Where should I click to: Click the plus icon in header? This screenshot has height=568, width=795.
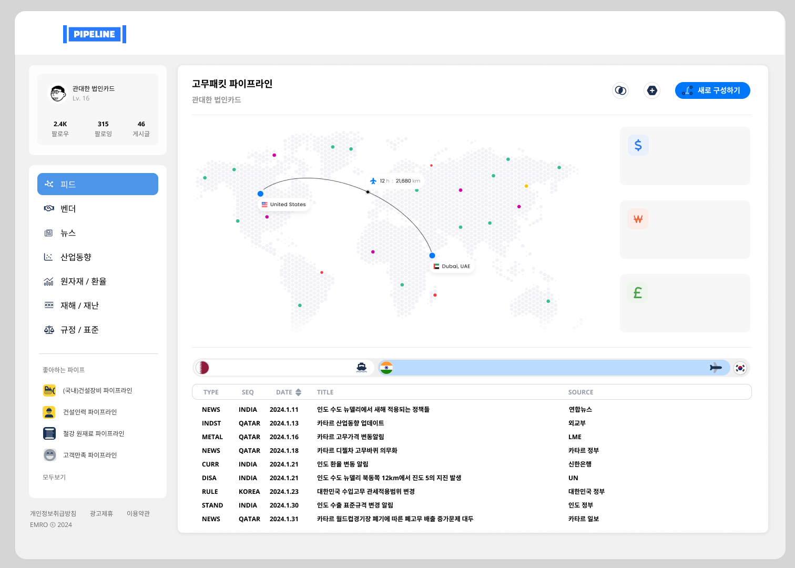652,90
